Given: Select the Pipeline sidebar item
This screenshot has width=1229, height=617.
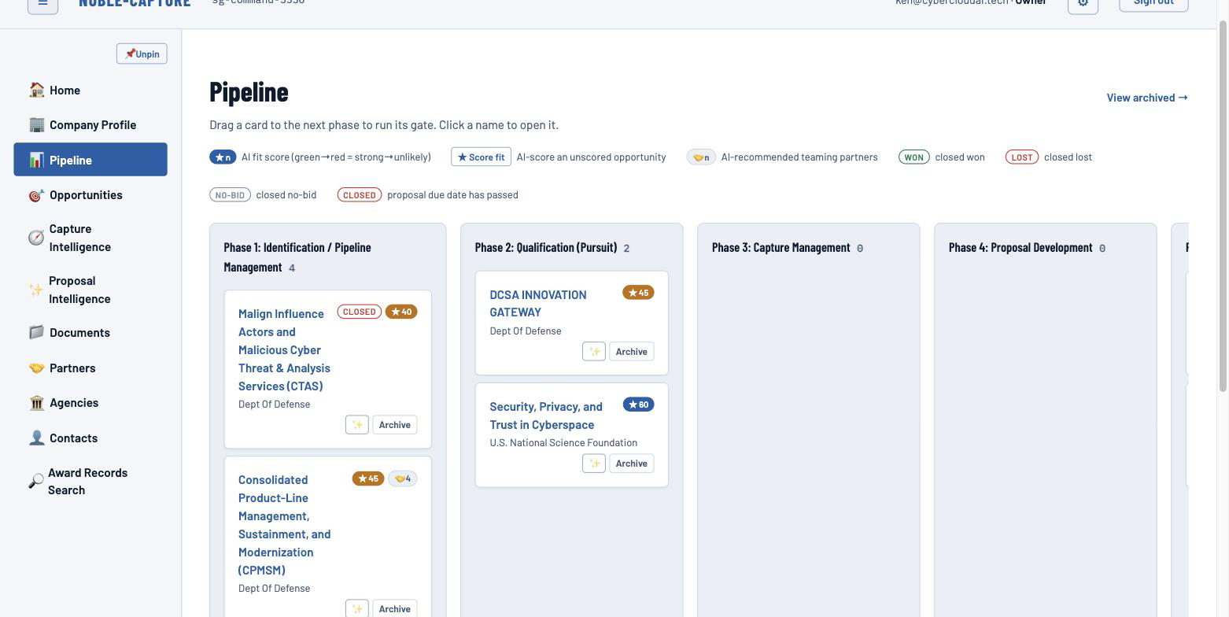Looking at the screenshot, I should pos(90,160).
